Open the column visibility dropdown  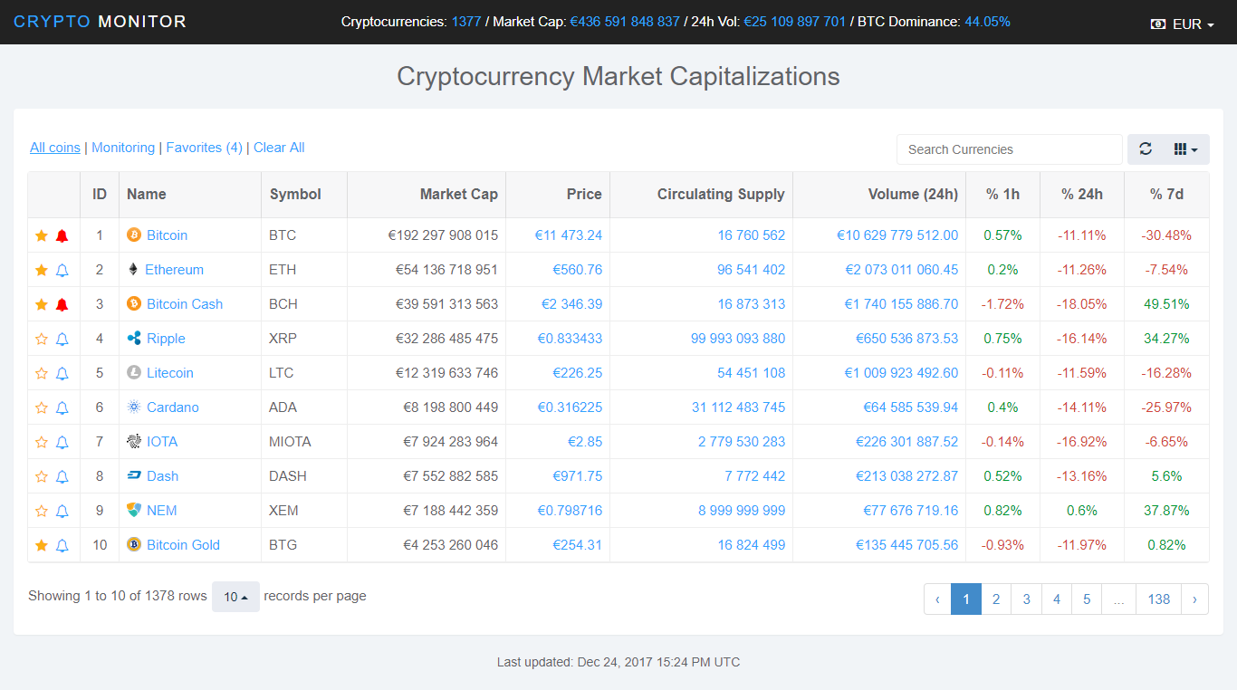(x=1186, y=149)
